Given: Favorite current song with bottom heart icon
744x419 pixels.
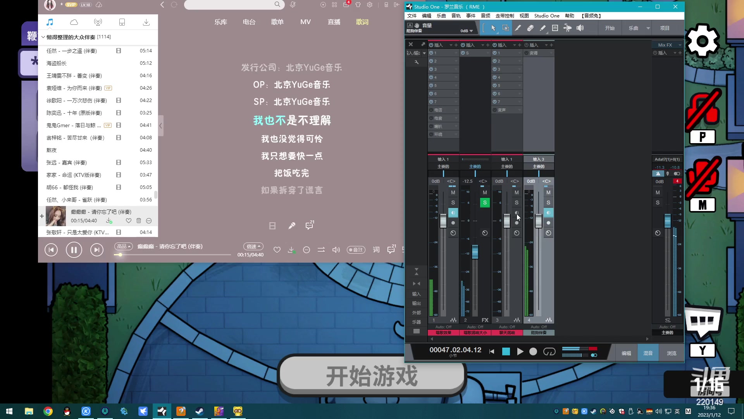Looking at the screenshot, I should [277, 250].
